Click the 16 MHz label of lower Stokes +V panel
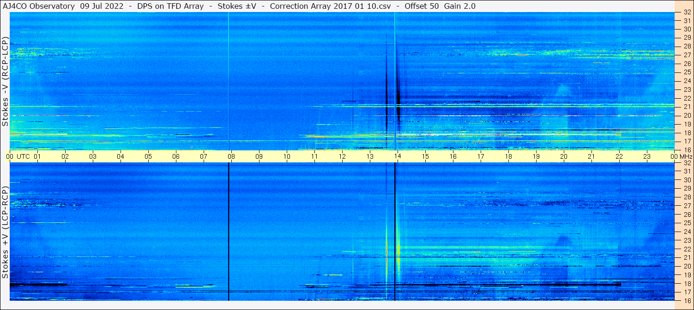 [687, 300]
